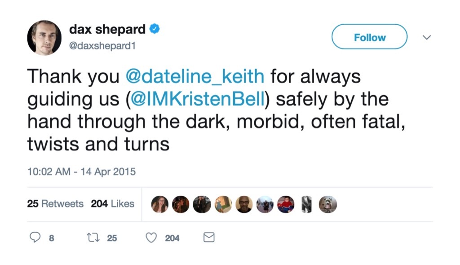This screenshot has height=265, width=460.
Task: Click the boy in red sweater liker avatar
Action: [x=286, y=204]
